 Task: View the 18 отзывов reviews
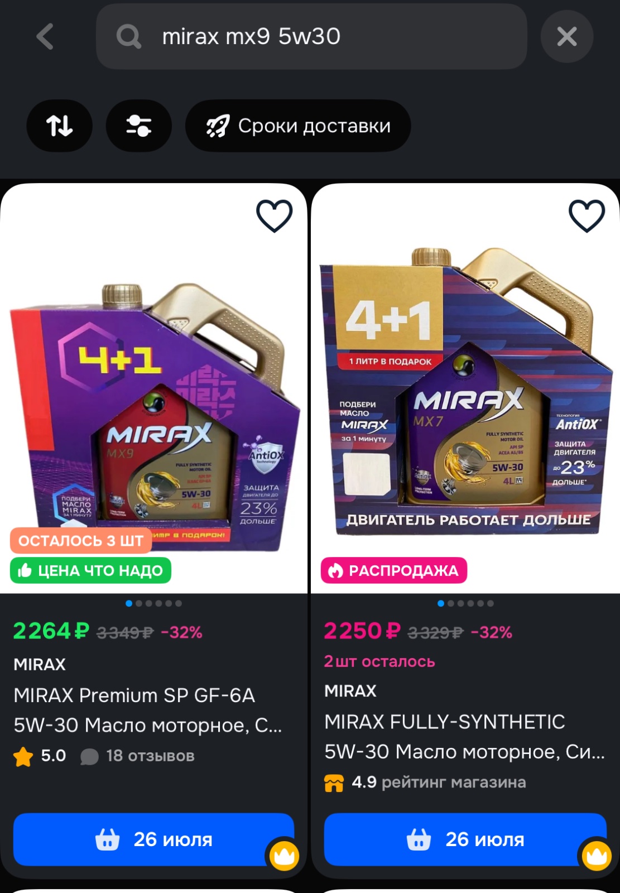[150, 756]
